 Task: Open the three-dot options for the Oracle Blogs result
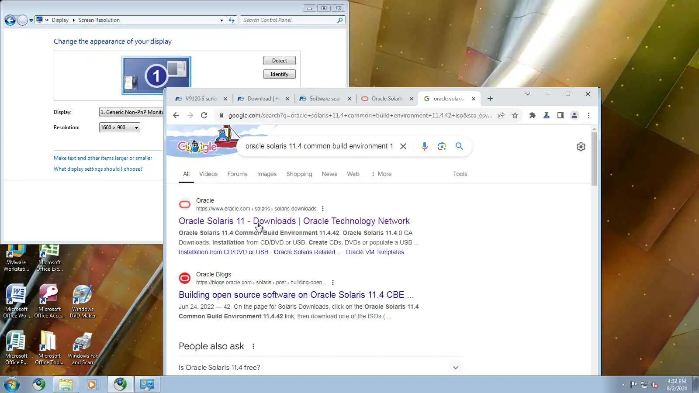(332, 283)
